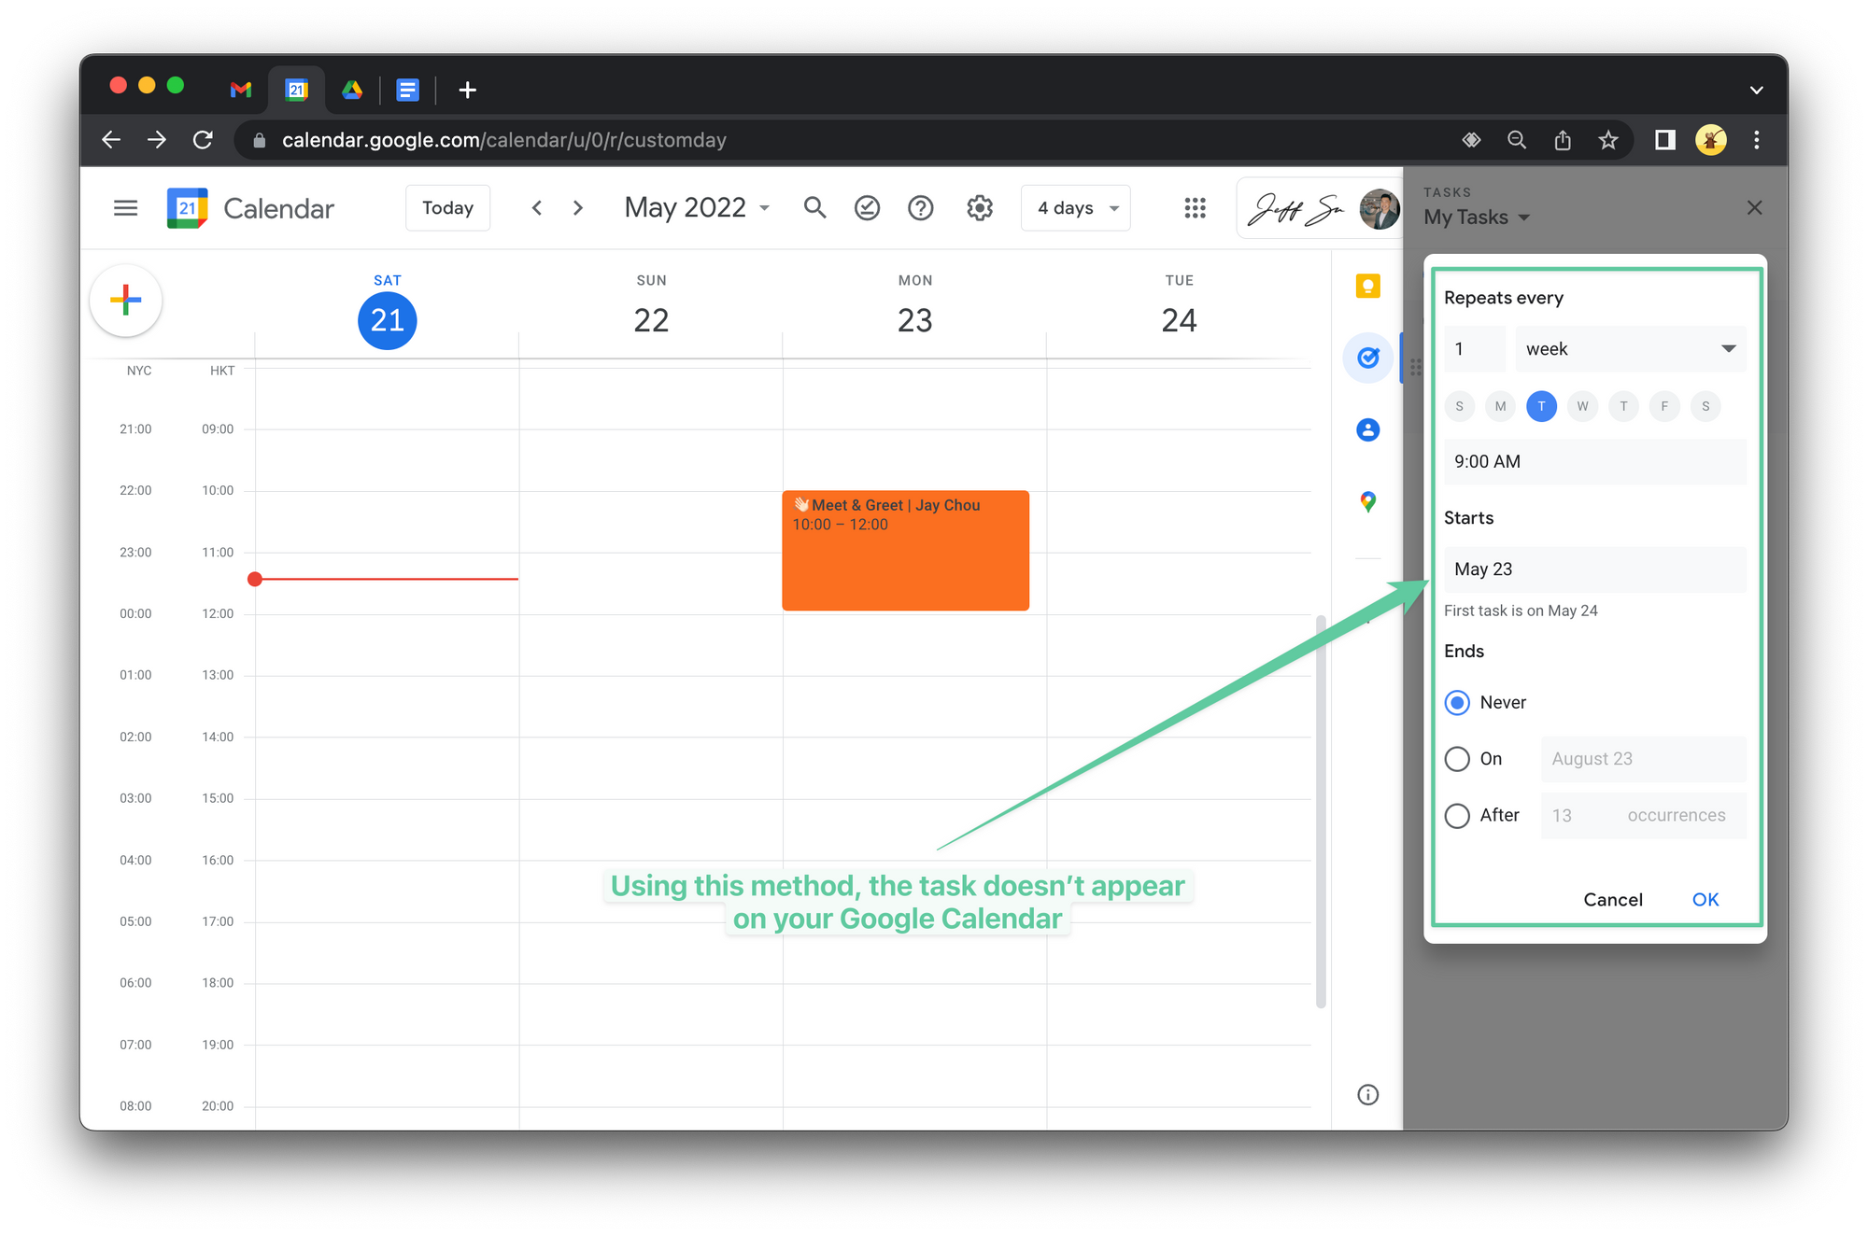Open the Google apps grid
The height and width of the screenshot is (1236, 1868).
tap(1195, 208)
